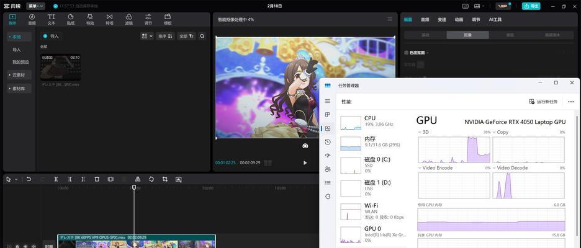The height and width of the screenshot is (248, 581).
Task: Open the 特效 effects tab
Action: (90, 19)
